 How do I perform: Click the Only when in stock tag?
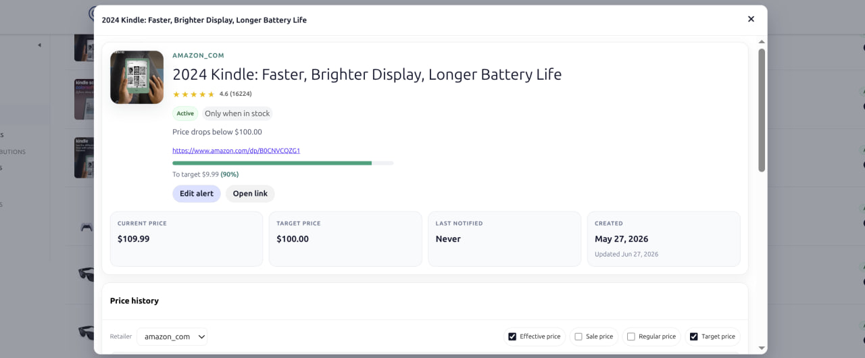pos(237,113)
